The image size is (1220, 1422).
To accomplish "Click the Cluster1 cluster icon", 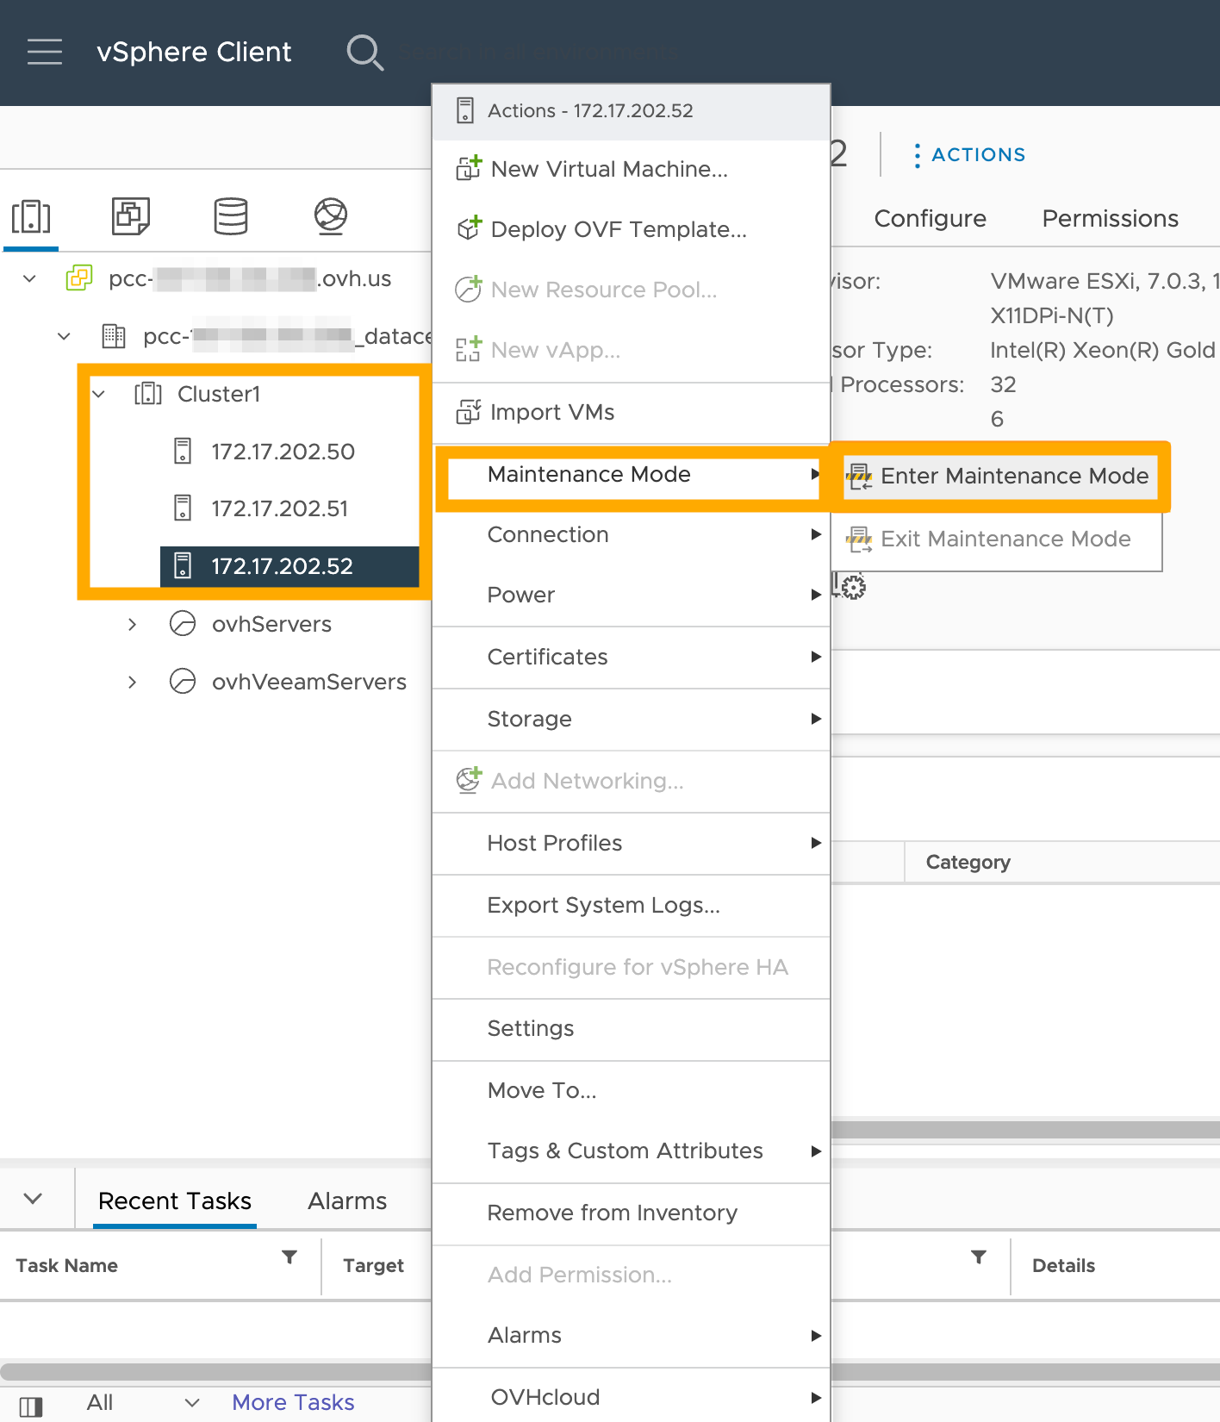I will (x=148, y=394).
